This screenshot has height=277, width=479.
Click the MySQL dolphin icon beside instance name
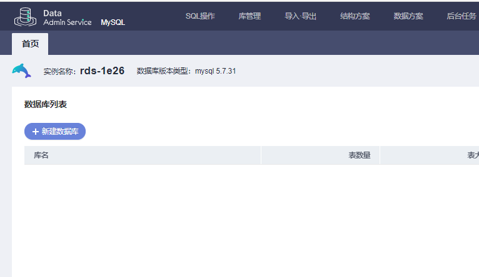(x=21, y=71)
